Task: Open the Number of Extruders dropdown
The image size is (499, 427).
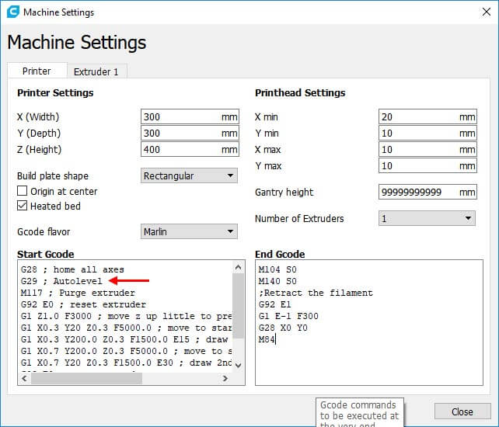Action: pos(427,218)
